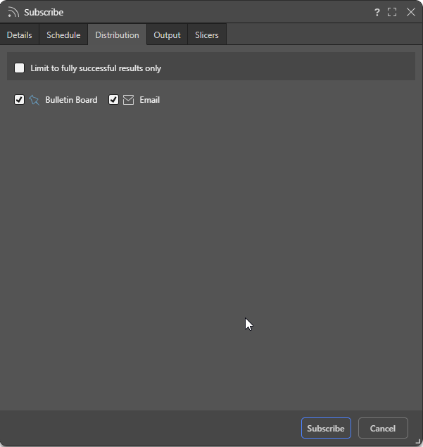Click the Subscribe button
Image resolution: width=423 pixels, height=447 pixels.
tap(326, 428)
